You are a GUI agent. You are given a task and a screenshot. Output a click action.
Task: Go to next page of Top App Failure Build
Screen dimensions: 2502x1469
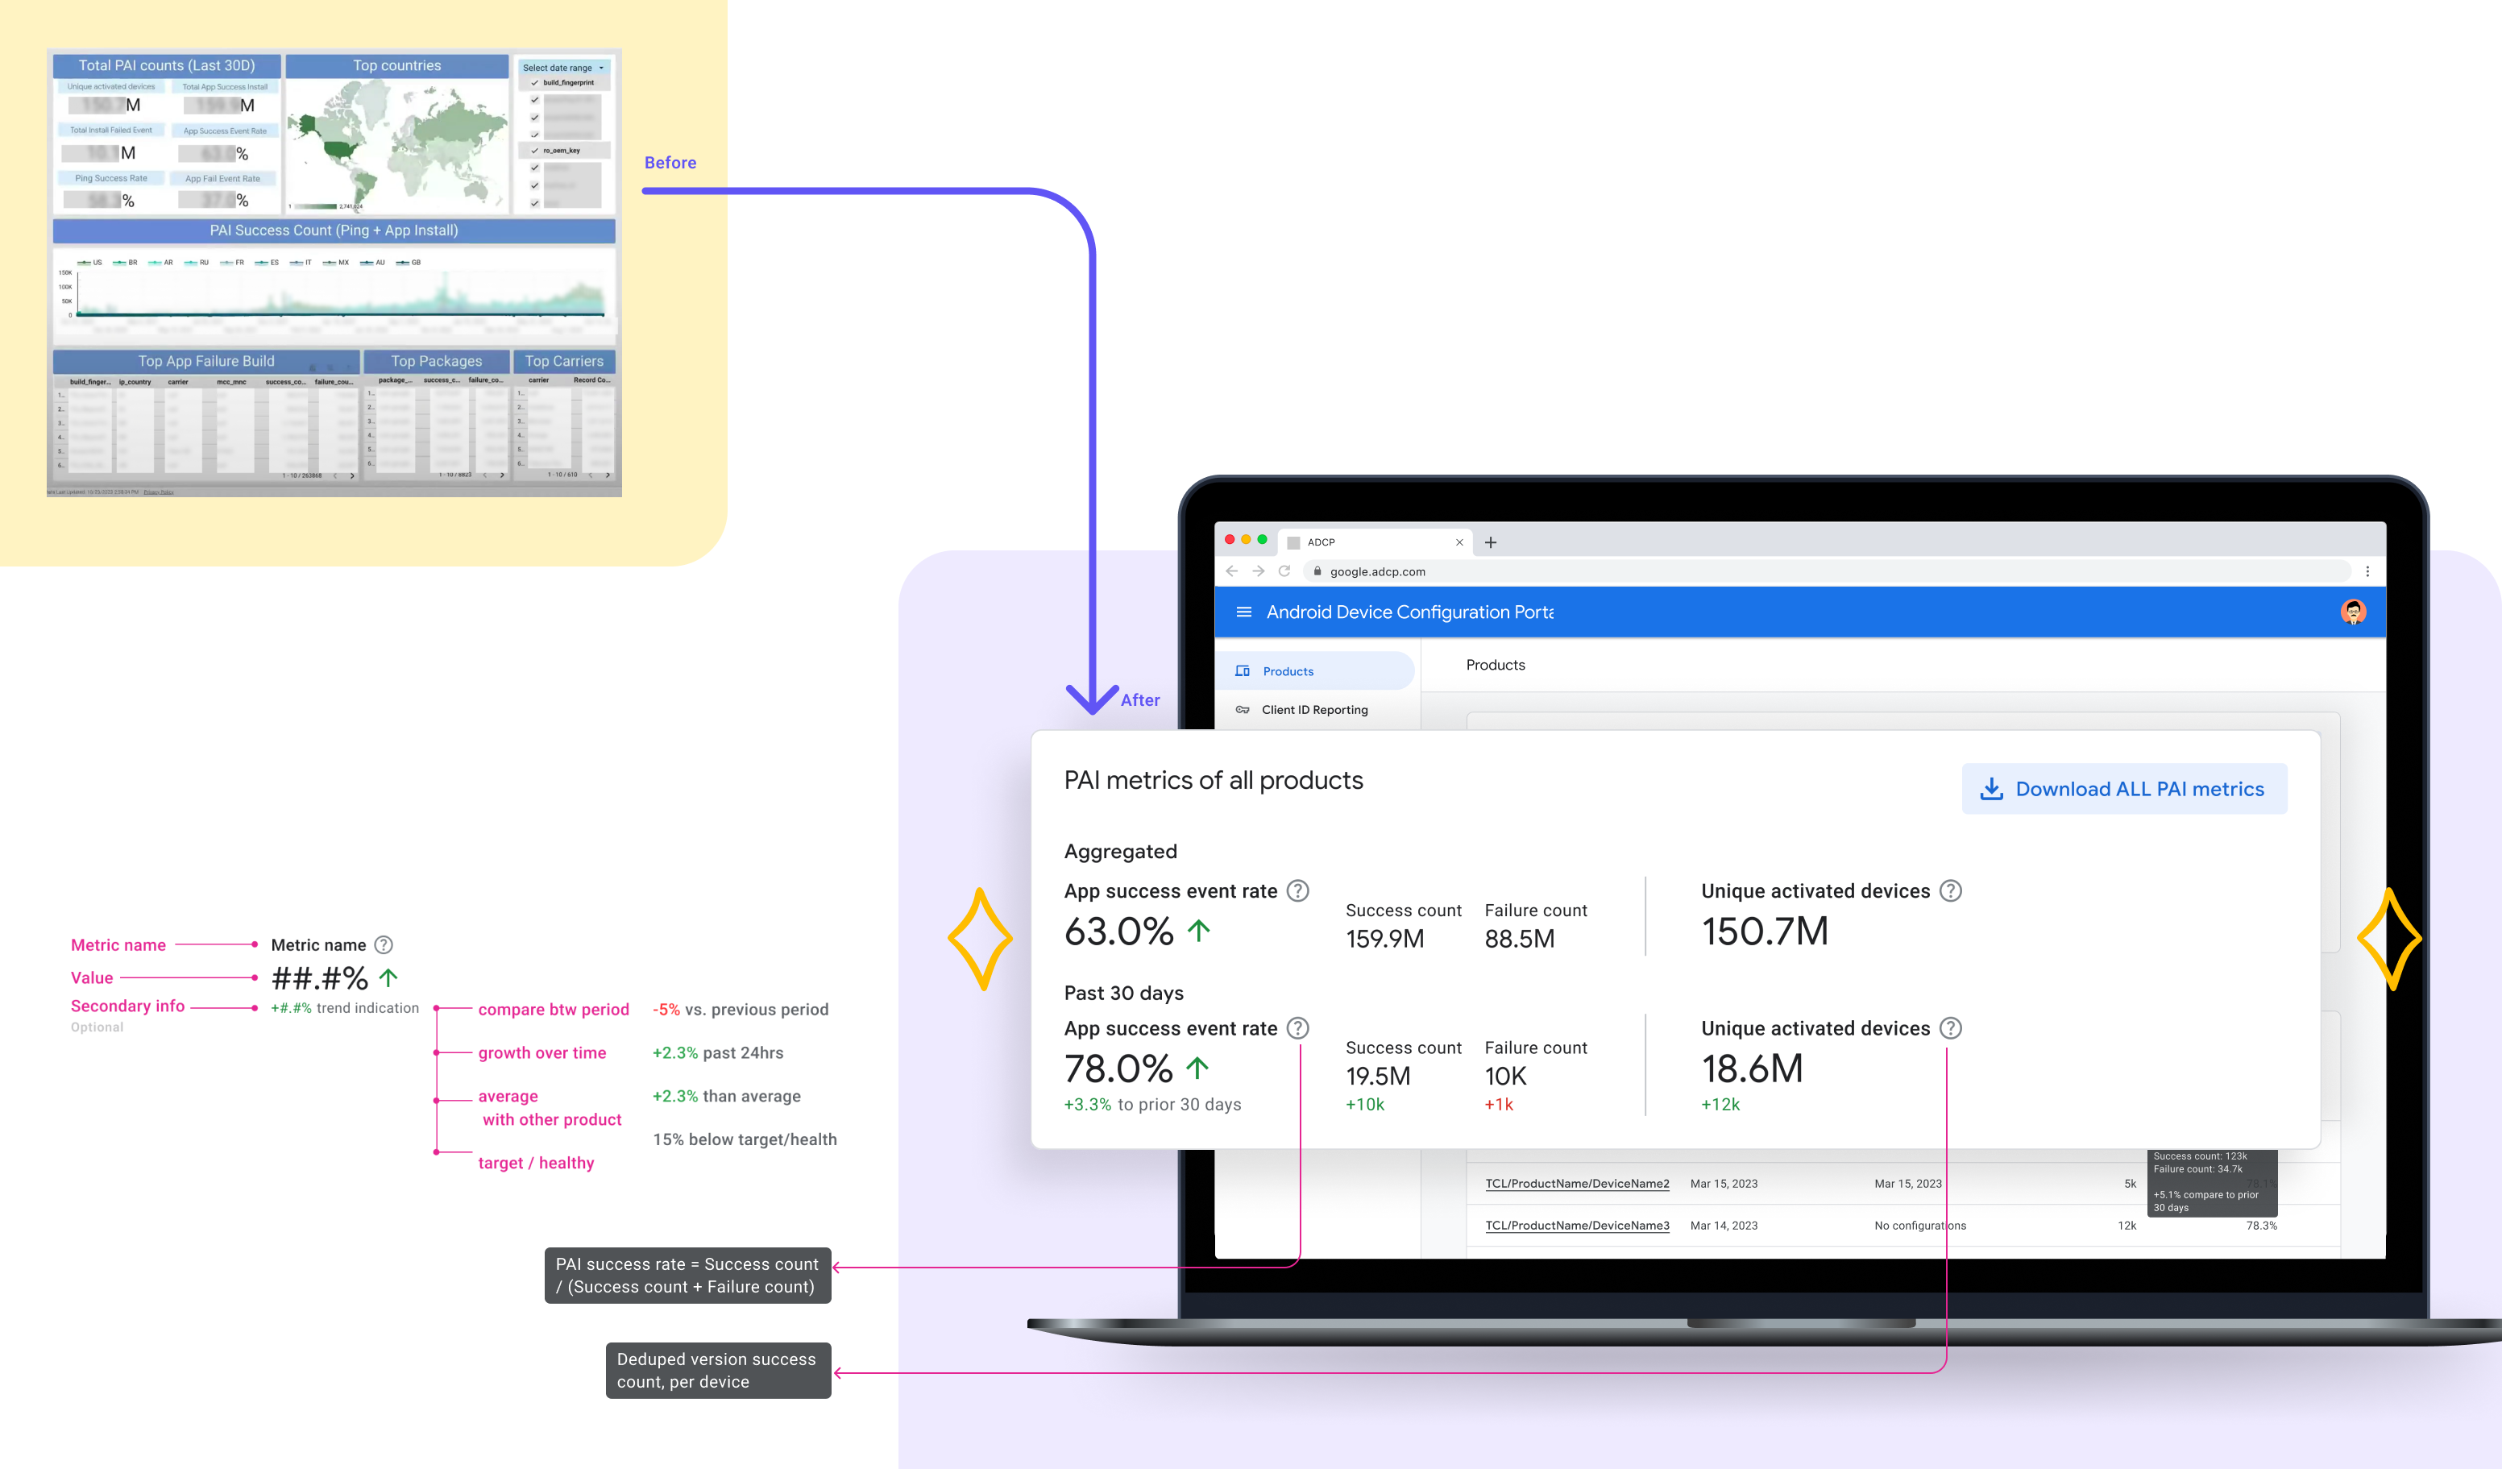pos(351,475)
